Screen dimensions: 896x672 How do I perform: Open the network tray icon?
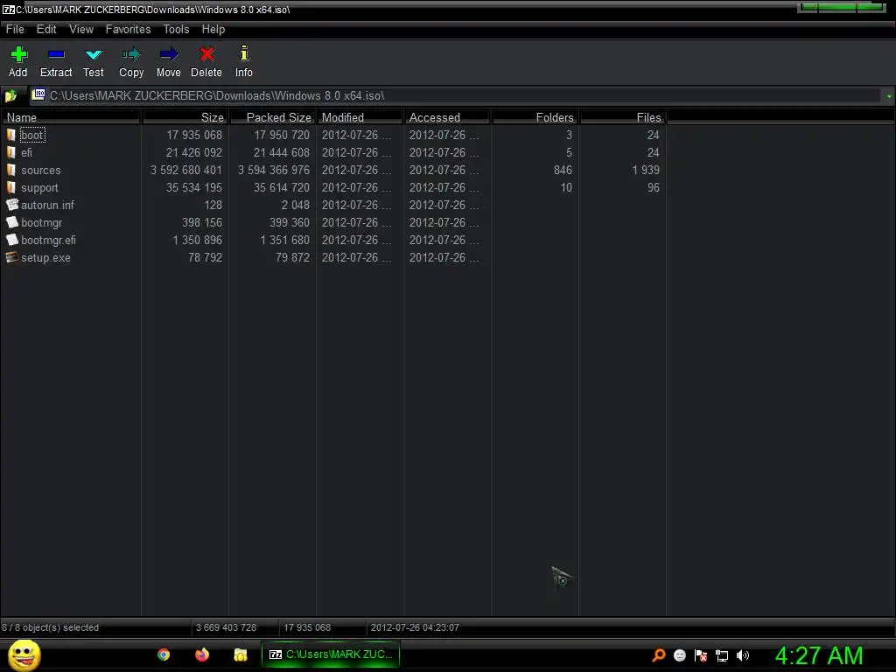coord(722,656)
